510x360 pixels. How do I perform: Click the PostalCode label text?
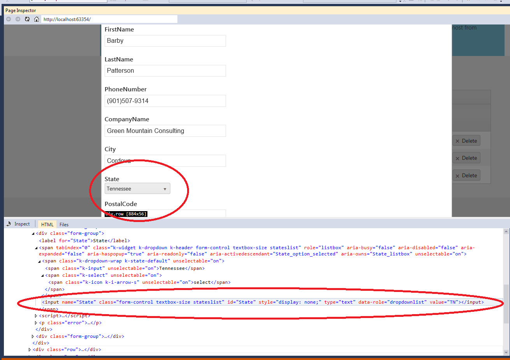[x=121, y=204]
